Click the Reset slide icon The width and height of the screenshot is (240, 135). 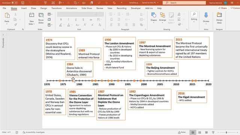(49, 19)
